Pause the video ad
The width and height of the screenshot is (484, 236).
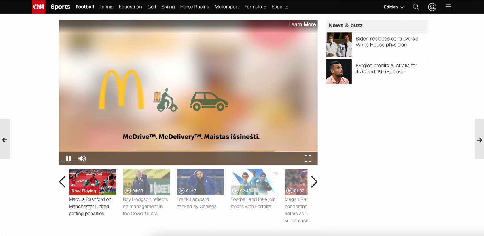click(69, 159)
